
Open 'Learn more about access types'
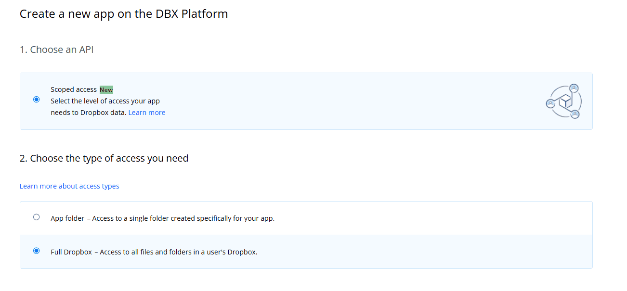click(69, 186)
